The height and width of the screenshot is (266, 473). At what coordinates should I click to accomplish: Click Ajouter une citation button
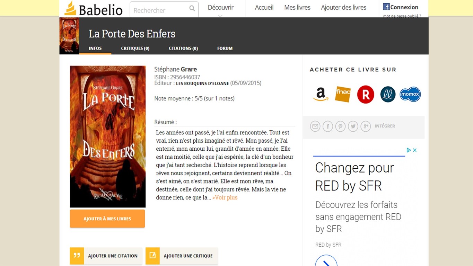pyautogui.click(x=106, y=256)
